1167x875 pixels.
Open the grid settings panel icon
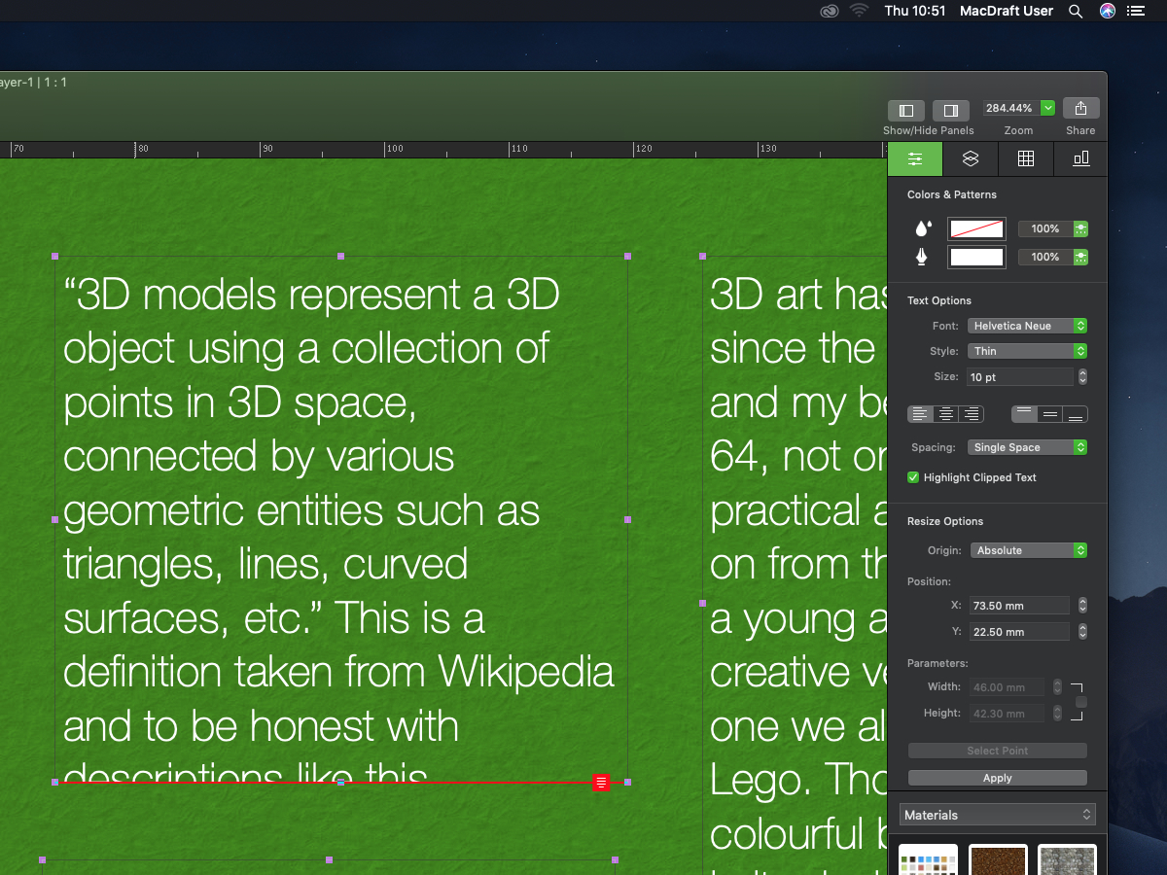tap(1025, 158)
